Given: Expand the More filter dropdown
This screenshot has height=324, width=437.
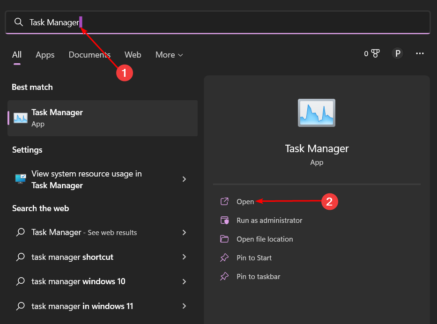Looking at the screenshot, I should (x=169, y=55).
